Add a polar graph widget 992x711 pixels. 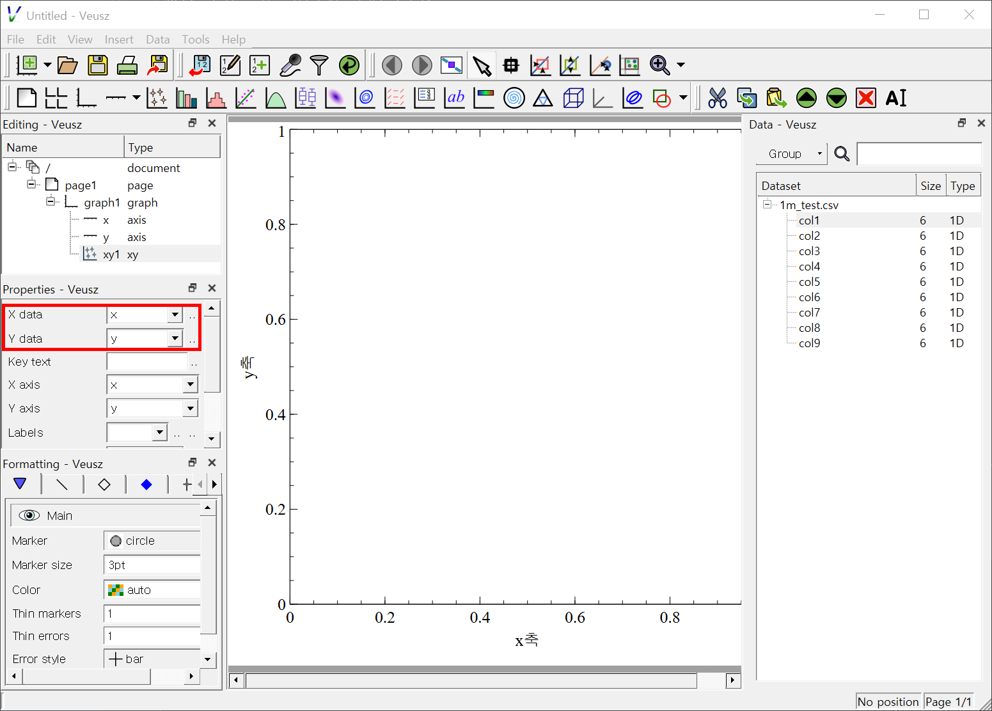[x=514, y=98]
